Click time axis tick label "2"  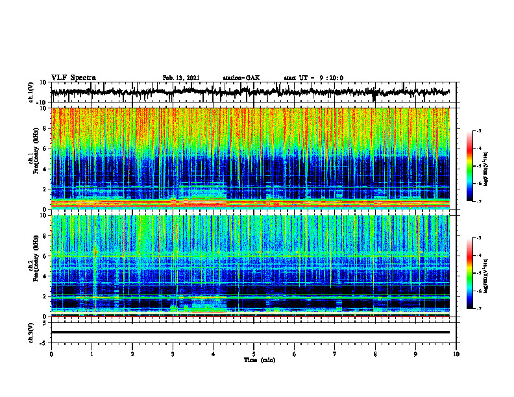[x=132, y=354]
